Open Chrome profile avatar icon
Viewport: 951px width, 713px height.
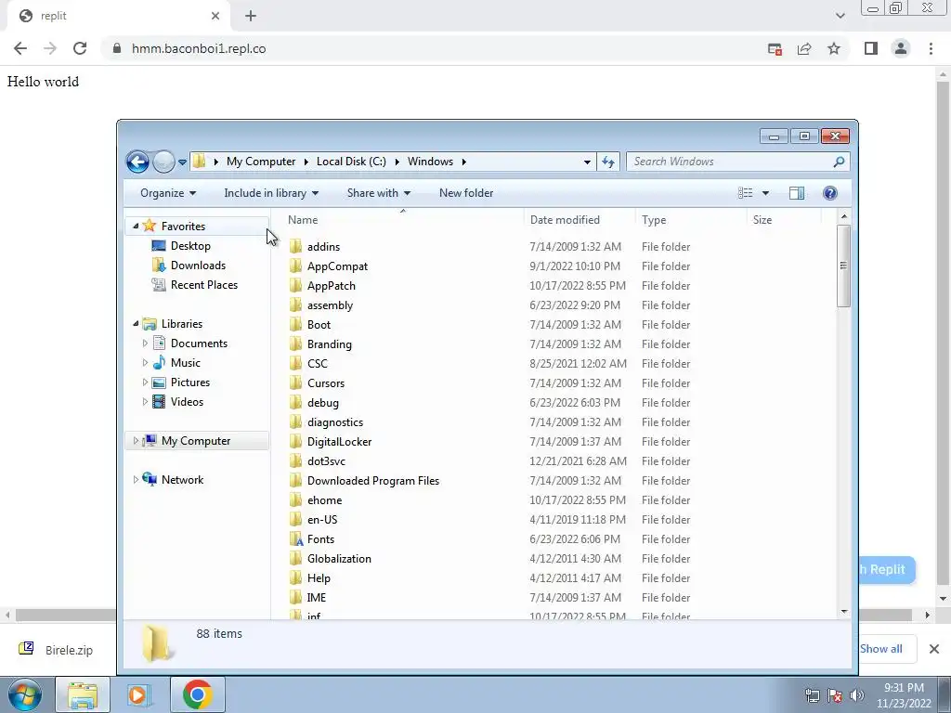pyautogui.click(x=901, y=48)
